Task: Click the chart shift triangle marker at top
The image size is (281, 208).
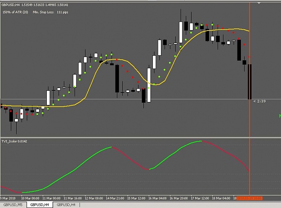Action: pyautogui.click(x=259, y=3)
